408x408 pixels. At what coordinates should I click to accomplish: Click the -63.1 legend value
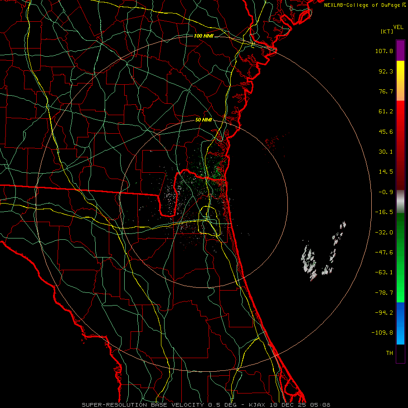pos(384,272)
